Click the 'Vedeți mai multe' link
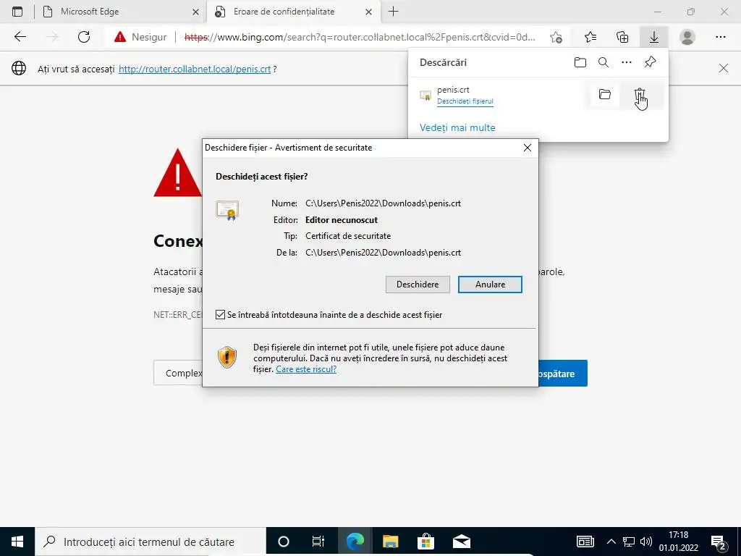Image resolution: width=741 pixels, height=556 pixels. click(x=457, y=127)
